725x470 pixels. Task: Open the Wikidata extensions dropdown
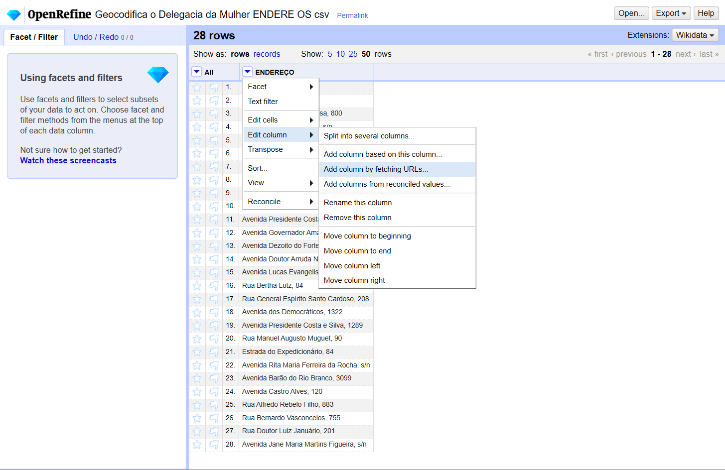click(x=695, y=35)
